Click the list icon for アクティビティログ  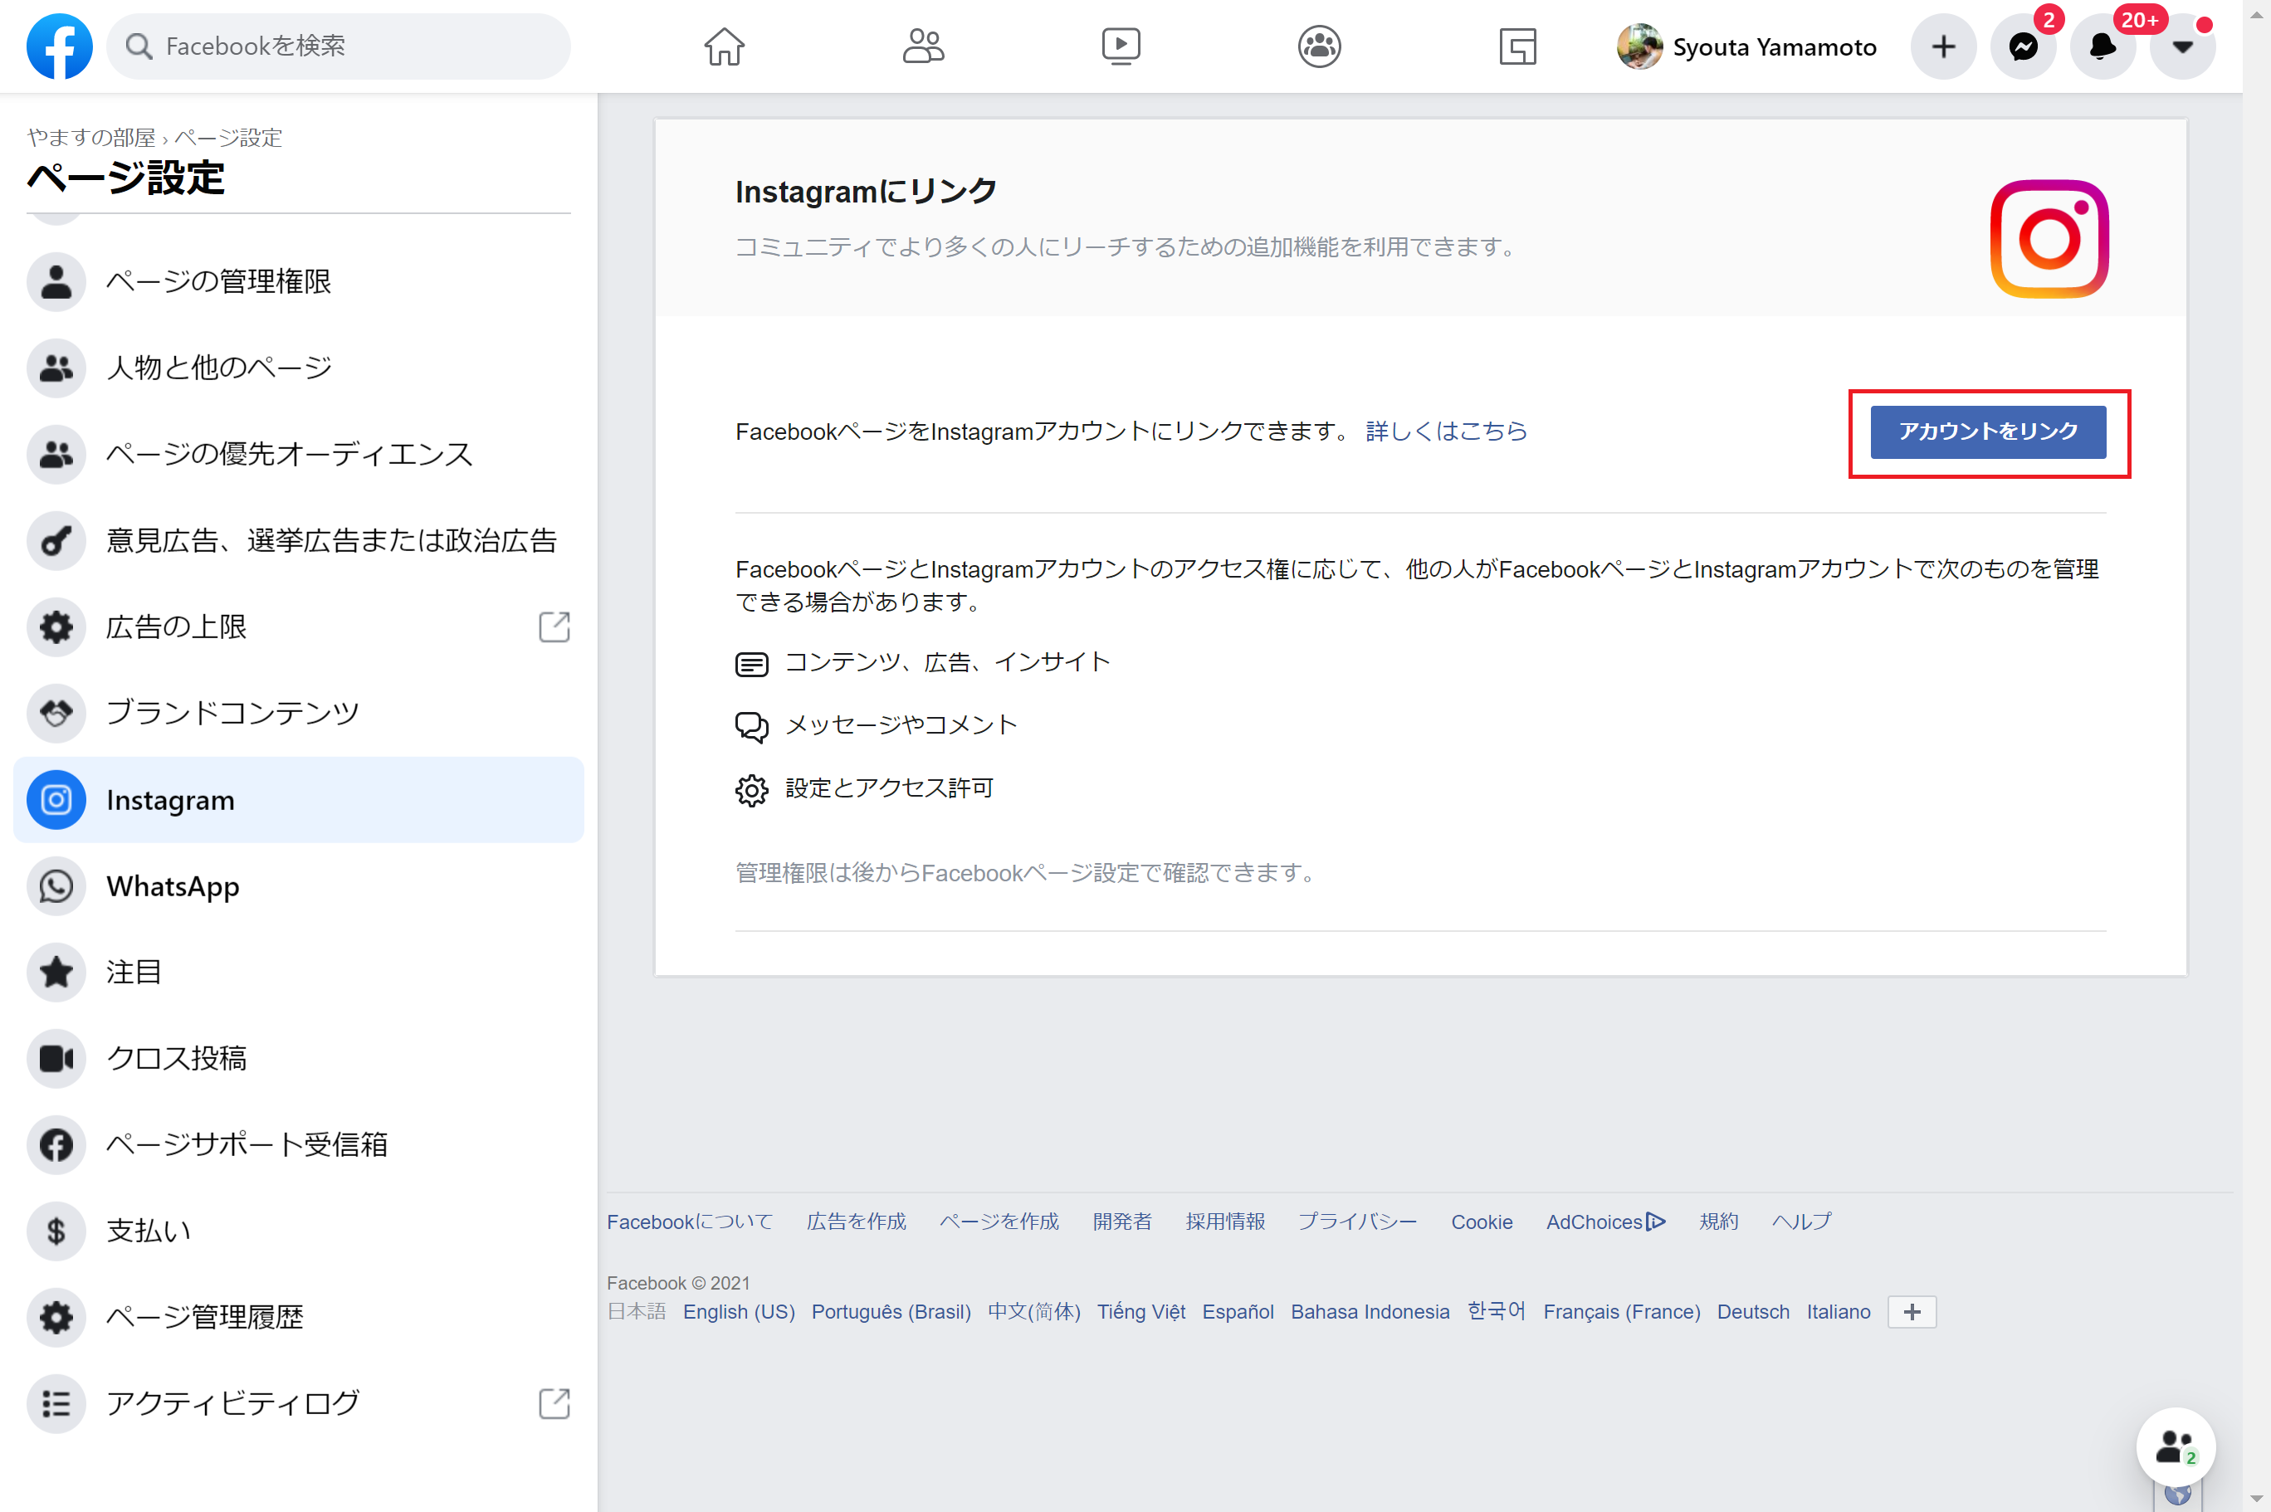click(56, 1403)
